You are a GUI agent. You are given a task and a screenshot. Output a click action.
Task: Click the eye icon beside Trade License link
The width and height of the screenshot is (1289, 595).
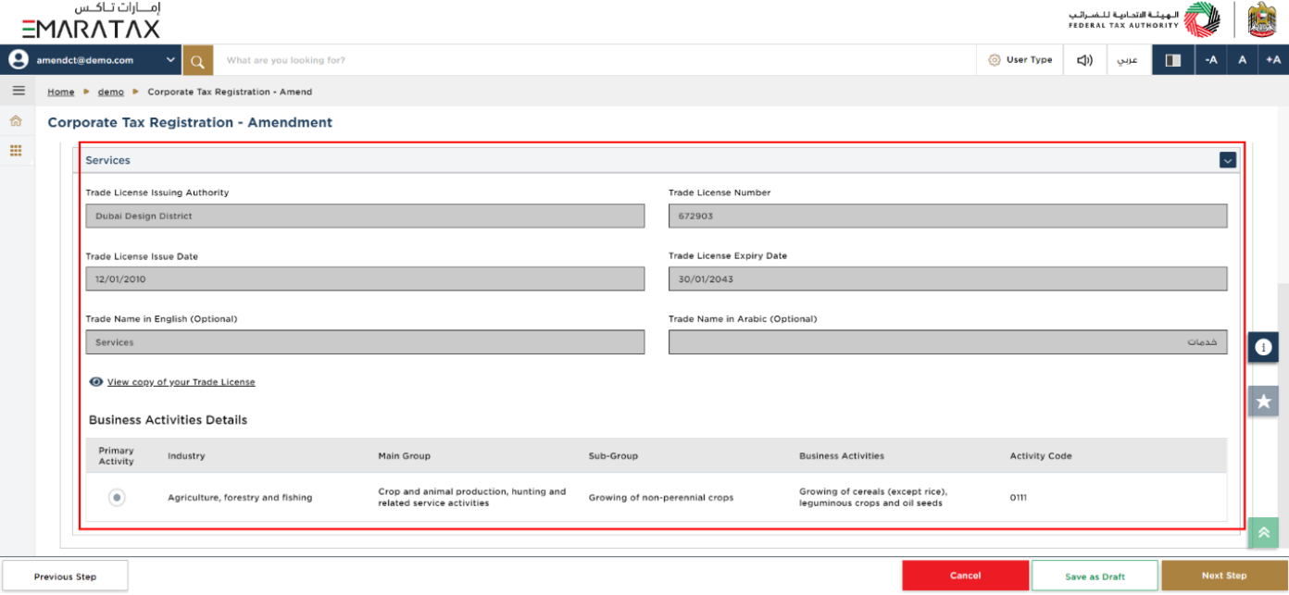(x=96, y=381)
